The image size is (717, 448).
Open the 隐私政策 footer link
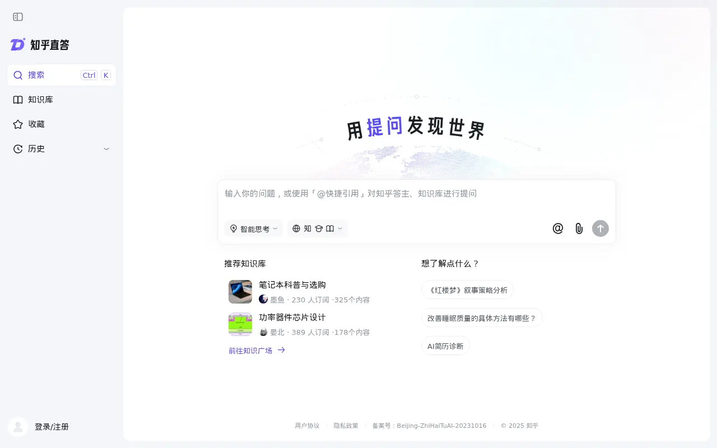tap(346, 426)
